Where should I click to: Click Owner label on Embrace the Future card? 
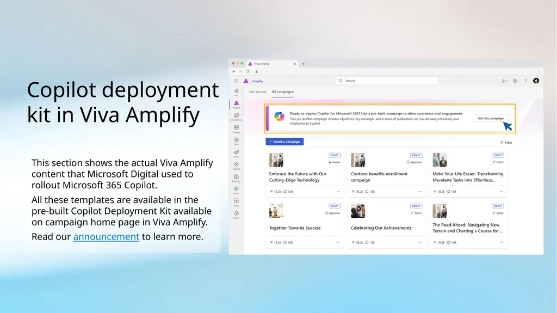[335, 162]
